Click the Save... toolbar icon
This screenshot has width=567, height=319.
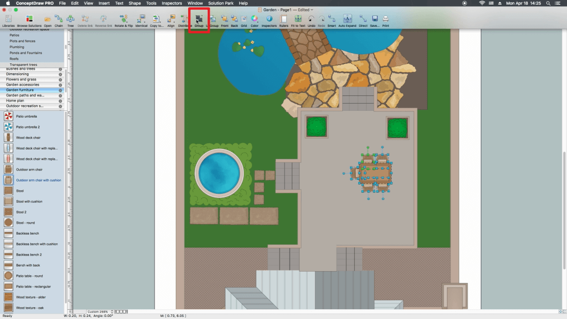point(375,21)
